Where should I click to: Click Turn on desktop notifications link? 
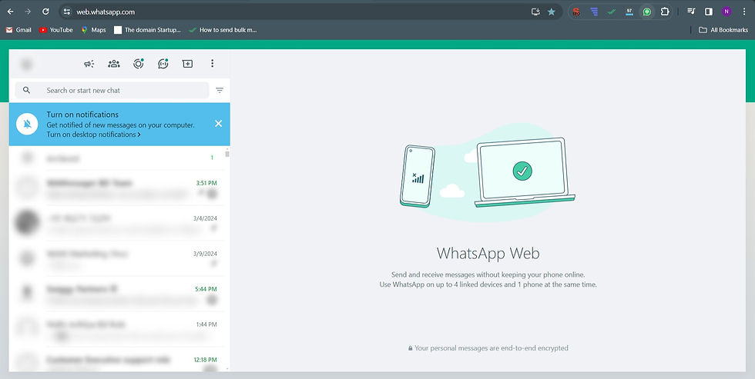[x=93, y=135]
